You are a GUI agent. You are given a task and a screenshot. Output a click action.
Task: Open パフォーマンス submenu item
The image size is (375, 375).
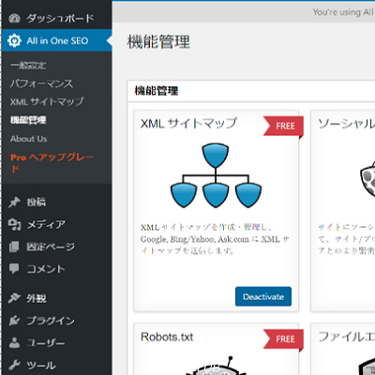pyautogui.click(x=41, y=83)
